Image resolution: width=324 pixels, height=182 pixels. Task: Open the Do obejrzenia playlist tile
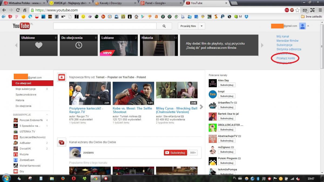[x=79, y=45]
